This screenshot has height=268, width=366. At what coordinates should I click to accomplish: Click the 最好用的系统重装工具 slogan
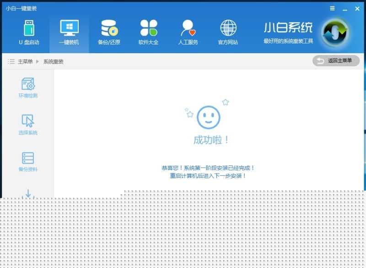coord(288,41)
